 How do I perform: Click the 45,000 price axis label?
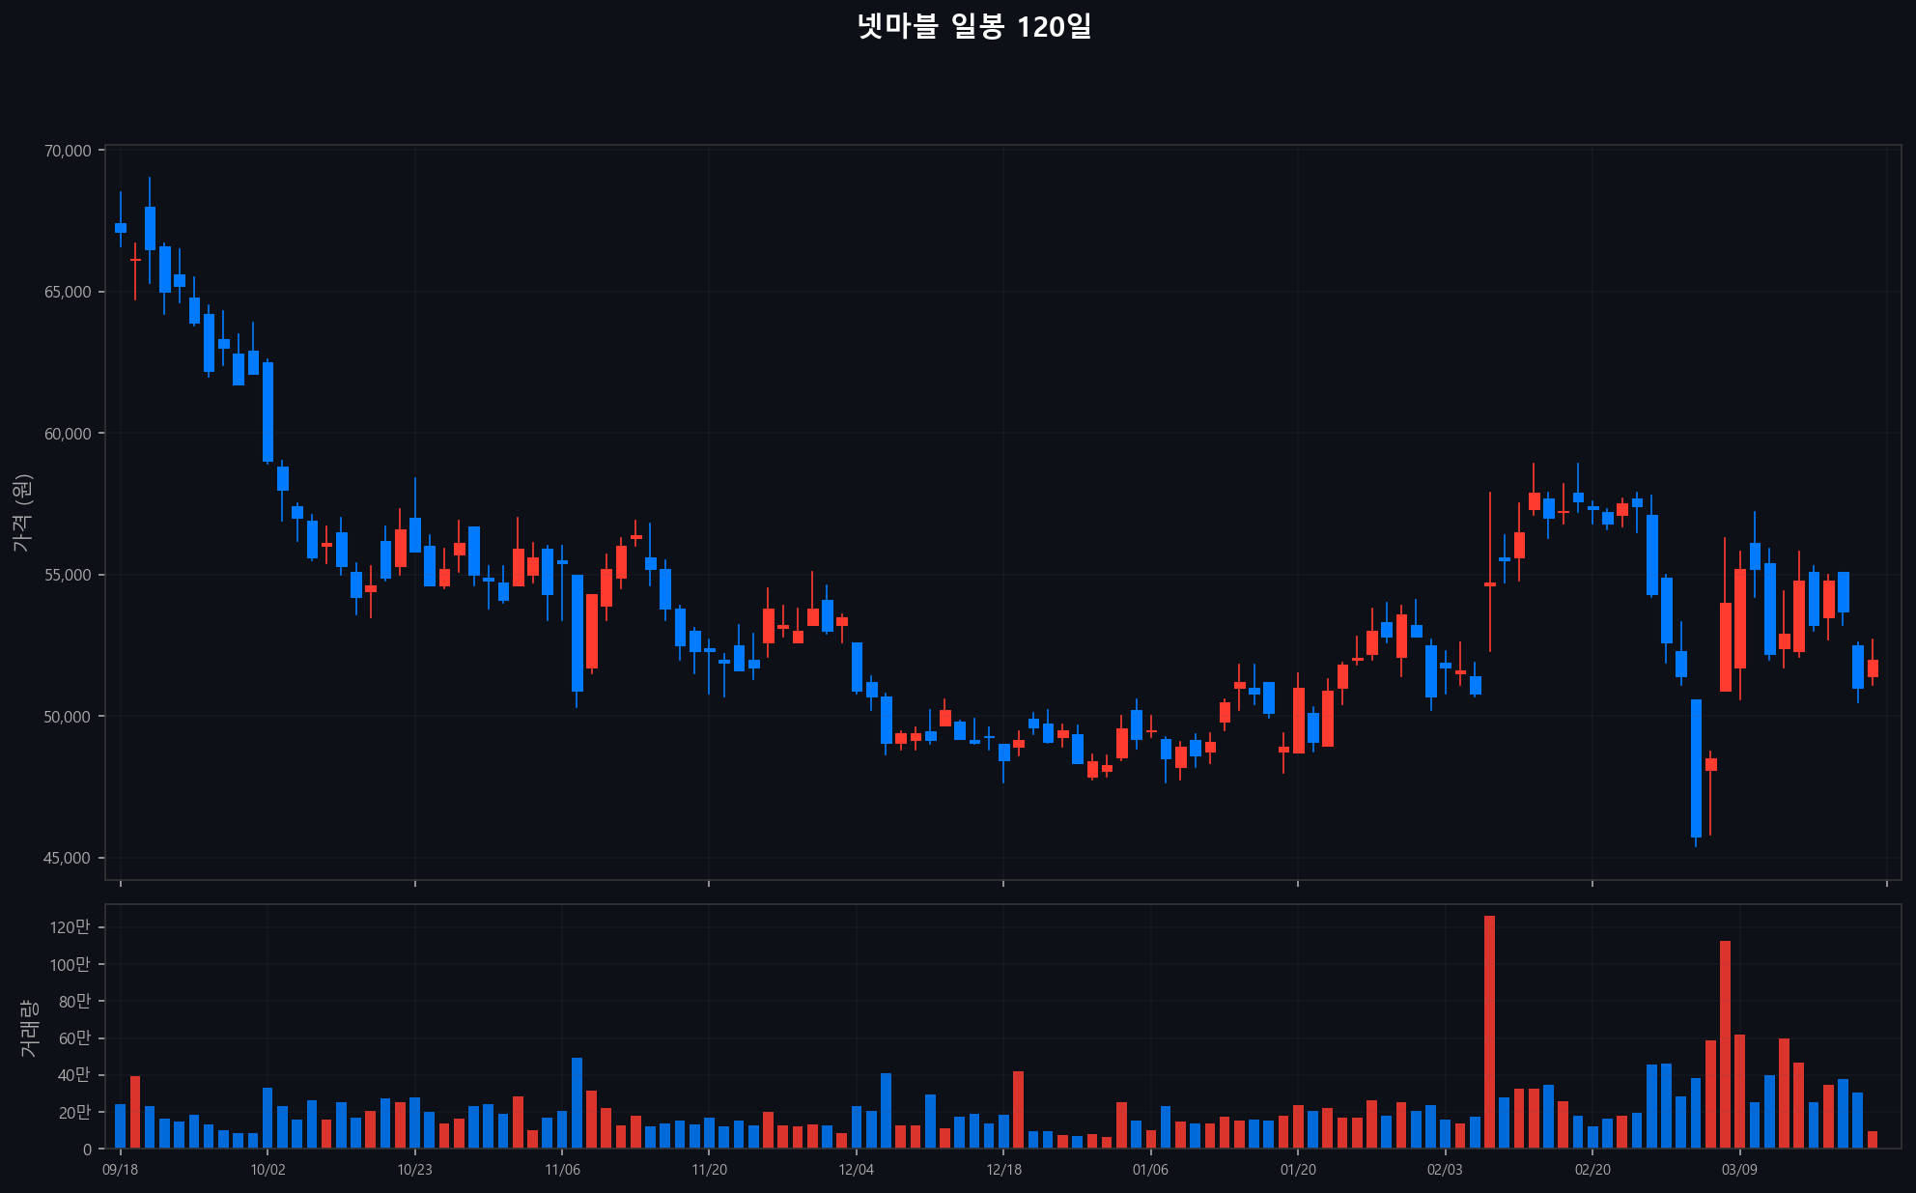point(68,858)
